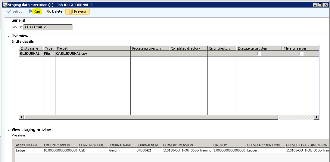The width and height of the screenshot is (330, 162).
Task: Toggle the File is on server checkbox
Action: point(301,53)
